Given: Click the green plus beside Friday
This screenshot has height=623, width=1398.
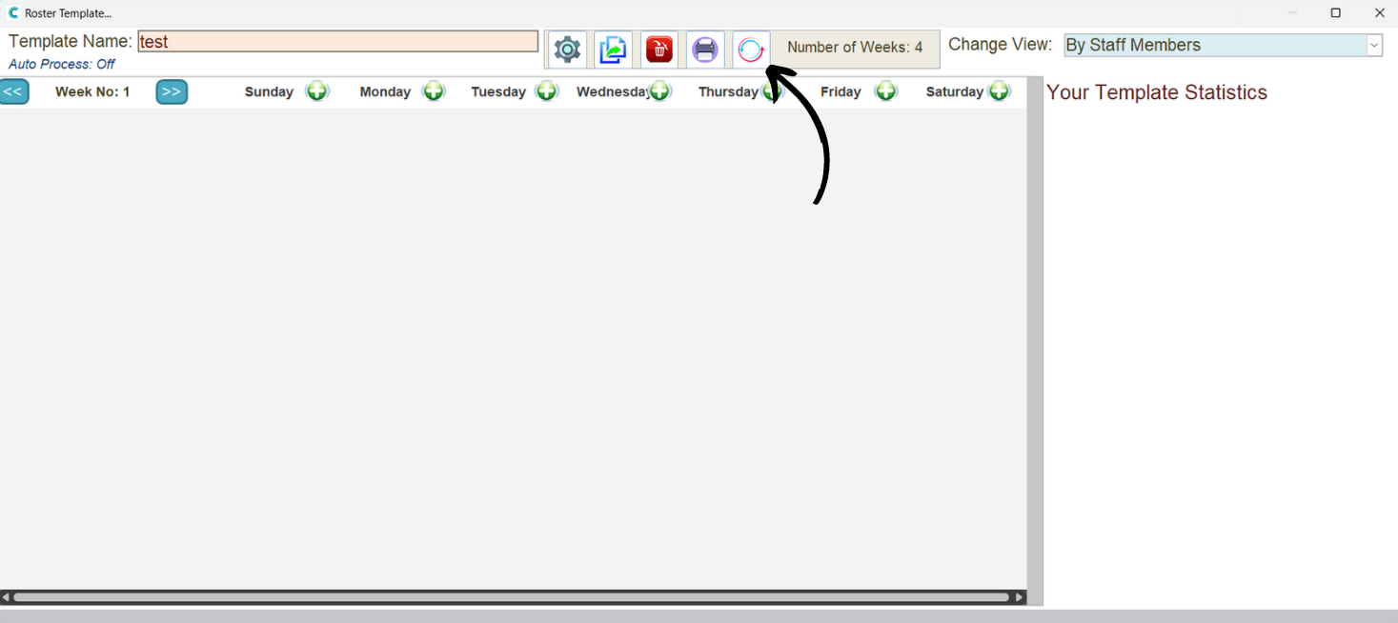Looking at the screenshot, I should click(x=886, y=91).
